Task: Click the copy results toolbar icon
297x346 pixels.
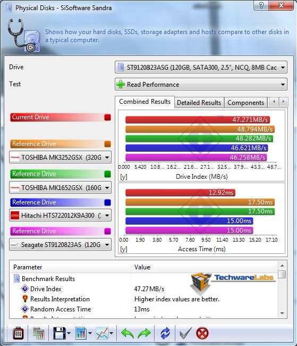Action: [39, 333]
